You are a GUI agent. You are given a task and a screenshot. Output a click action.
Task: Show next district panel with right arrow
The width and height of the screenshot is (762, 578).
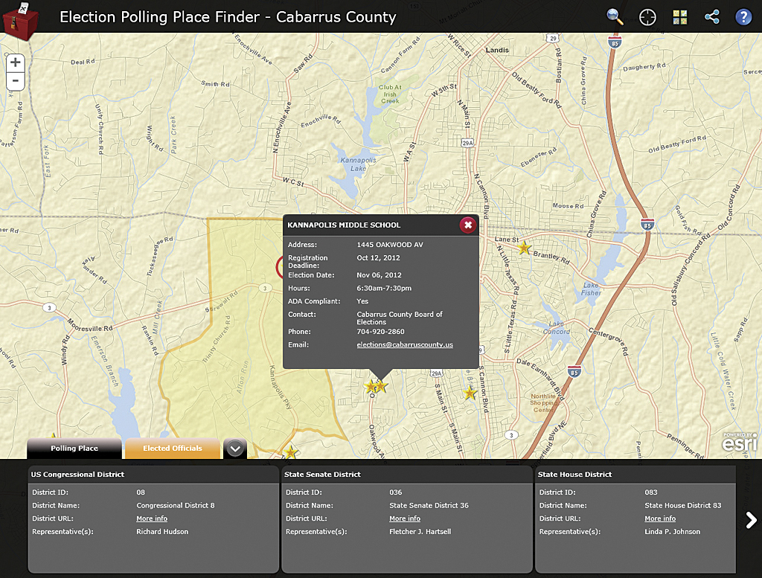(x=751, y=520)
